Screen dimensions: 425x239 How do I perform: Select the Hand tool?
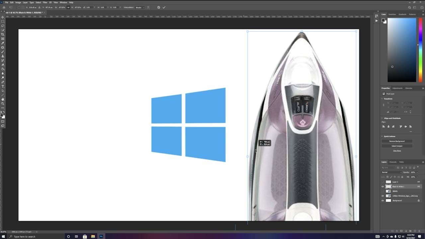pyautogui.click(x=3, y=99)
